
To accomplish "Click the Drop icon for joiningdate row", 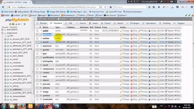I will coord(131,61).
